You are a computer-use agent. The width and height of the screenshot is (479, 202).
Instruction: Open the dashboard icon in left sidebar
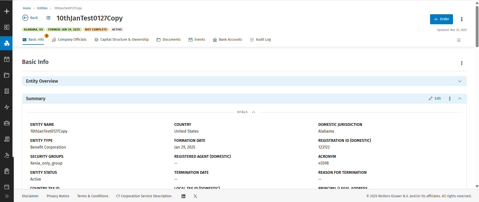pos(7,27)
